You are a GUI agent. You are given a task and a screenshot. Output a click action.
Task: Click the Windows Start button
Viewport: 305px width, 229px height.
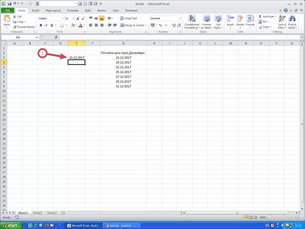tap(11, 225)
